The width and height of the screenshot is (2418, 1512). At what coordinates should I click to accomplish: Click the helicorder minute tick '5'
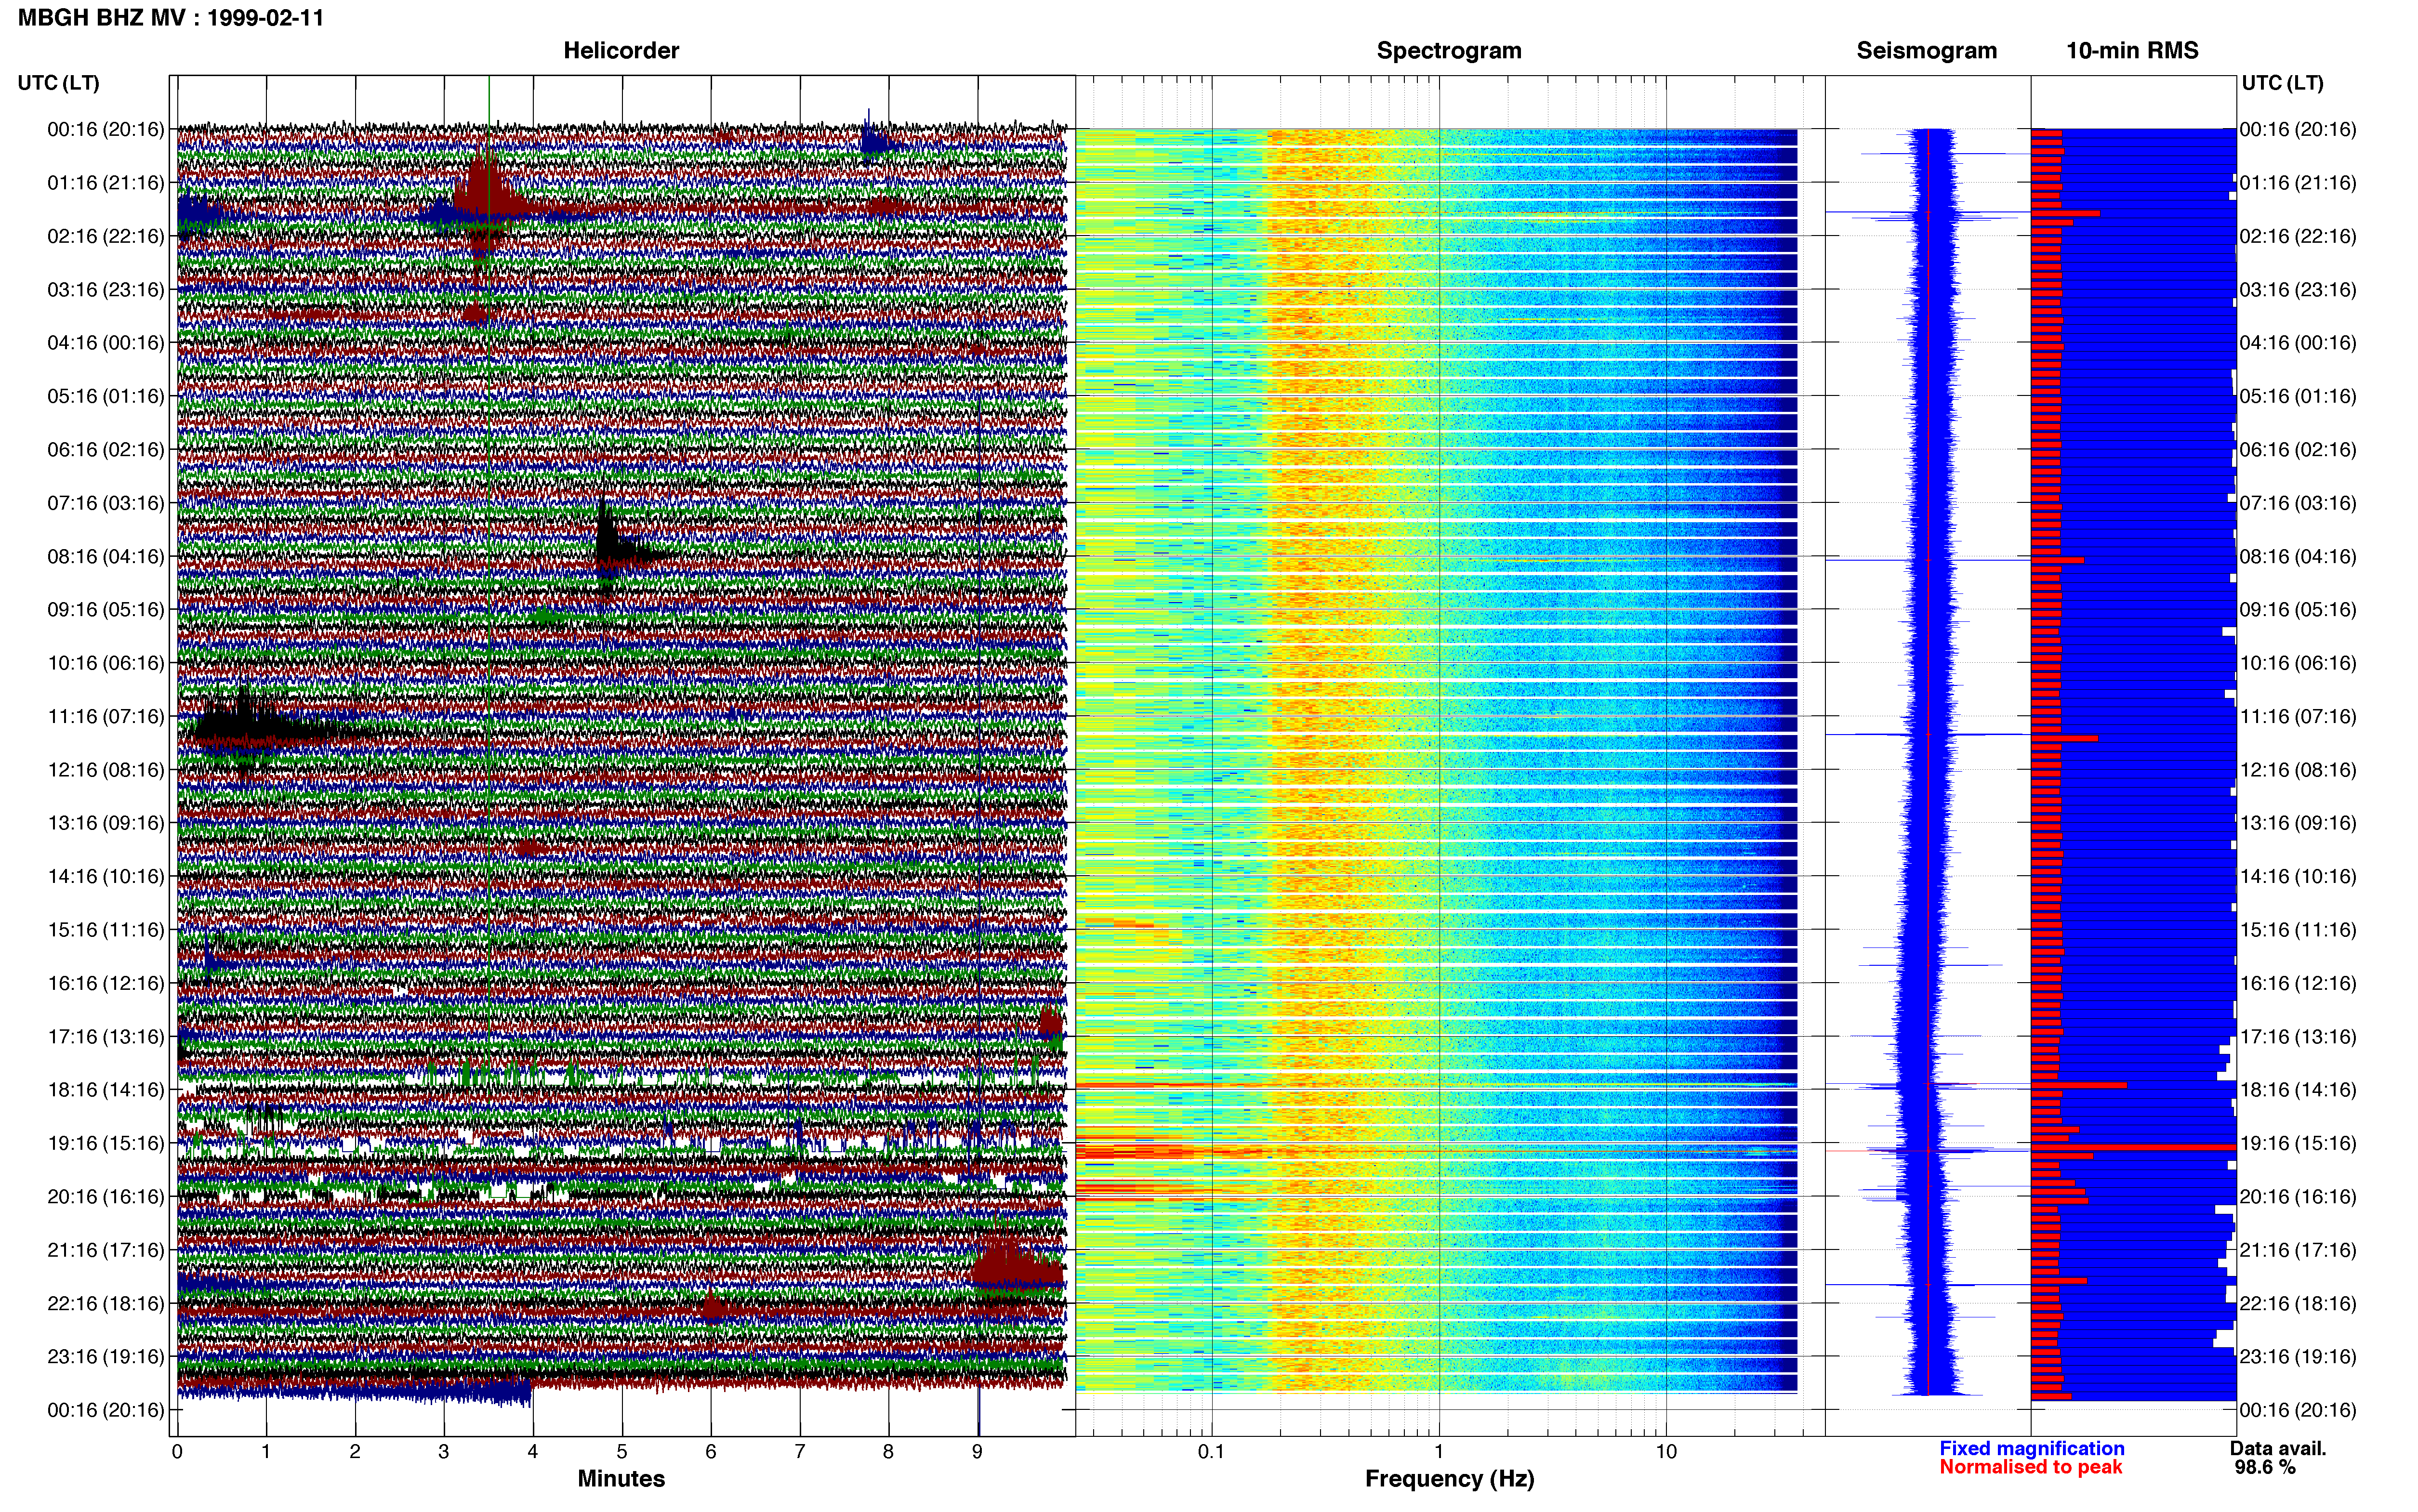(x=622, y=1452)
